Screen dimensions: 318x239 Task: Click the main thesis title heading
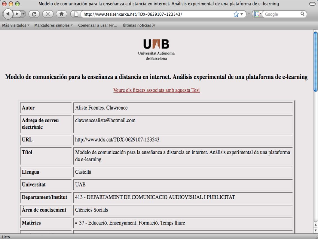click(x=156, y=77)
